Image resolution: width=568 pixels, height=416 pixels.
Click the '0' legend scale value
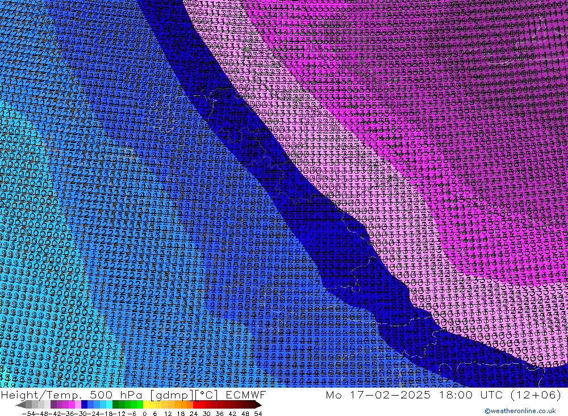point(144,414)
